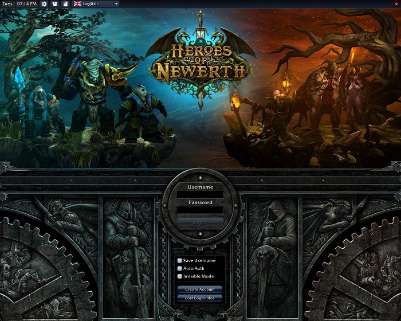The width and height of the screenshot is (401, 321).
Task: Click the UK flag language icon
Action: pyautogui.click(x=77, y=3)
